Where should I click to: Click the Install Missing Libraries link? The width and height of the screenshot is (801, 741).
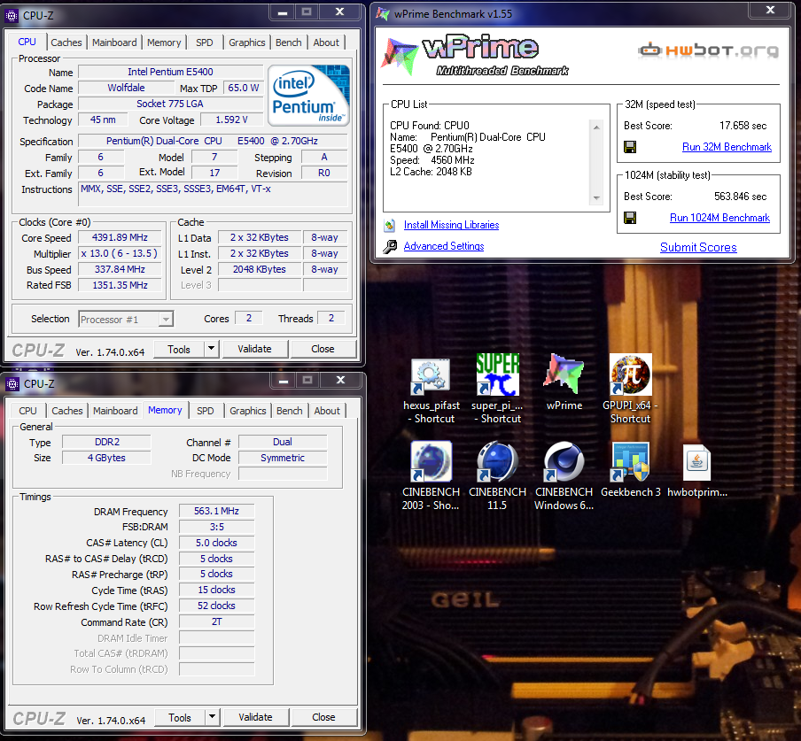452,225
